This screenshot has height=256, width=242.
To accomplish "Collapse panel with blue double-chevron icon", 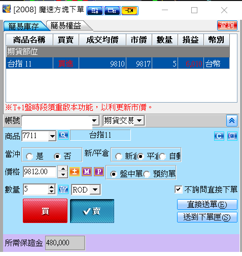I will [232, 121].
